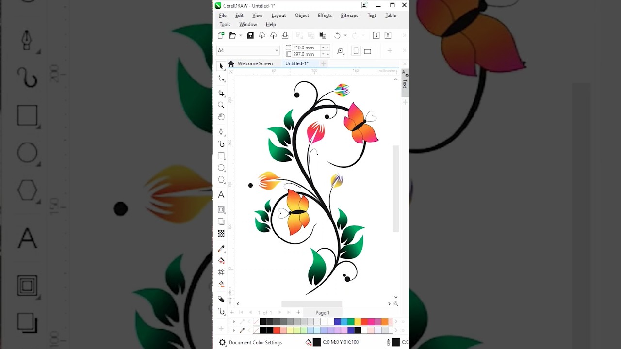The image size is (621, 349).
Task: Open the Object menu
Action: click(x=302, y=16)
